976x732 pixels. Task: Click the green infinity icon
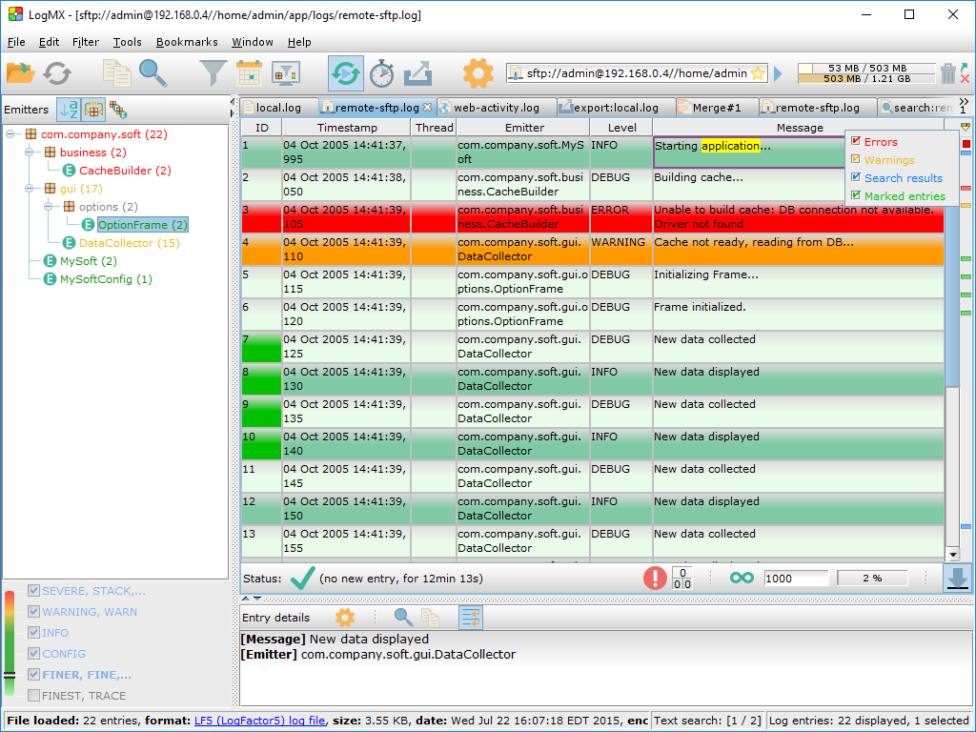(x=742, y=578)
